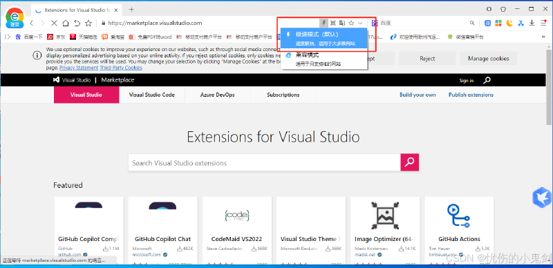Expand the address bar dropdown chevron
553x268 pixels.
pos(360,23)
